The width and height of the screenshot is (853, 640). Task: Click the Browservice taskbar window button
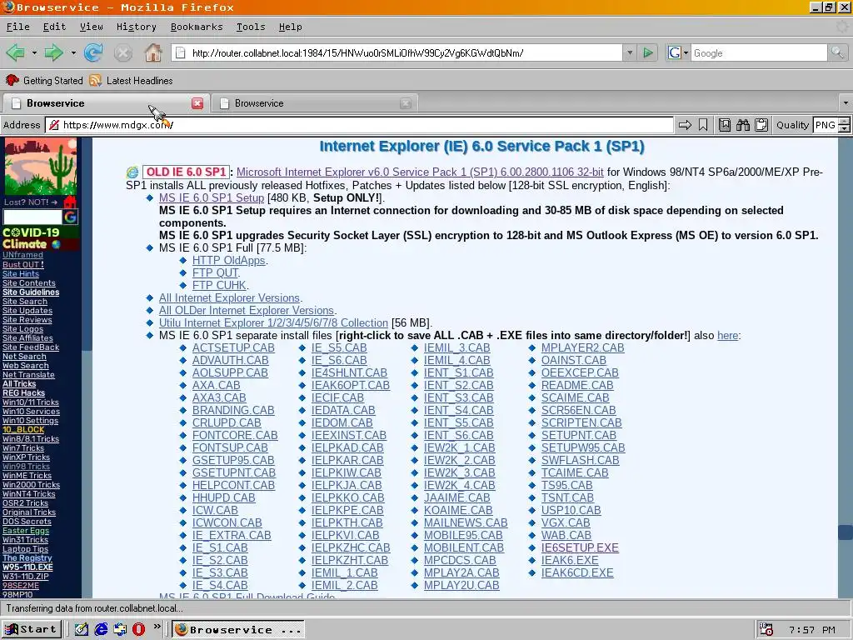[x=237, y=630]
